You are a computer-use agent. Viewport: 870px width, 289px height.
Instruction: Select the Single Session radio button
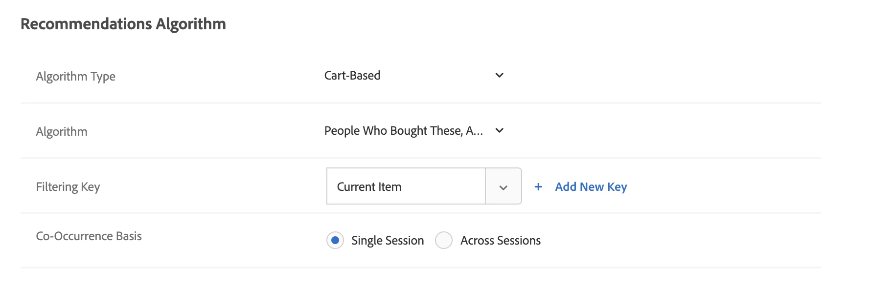pos(335,240)
